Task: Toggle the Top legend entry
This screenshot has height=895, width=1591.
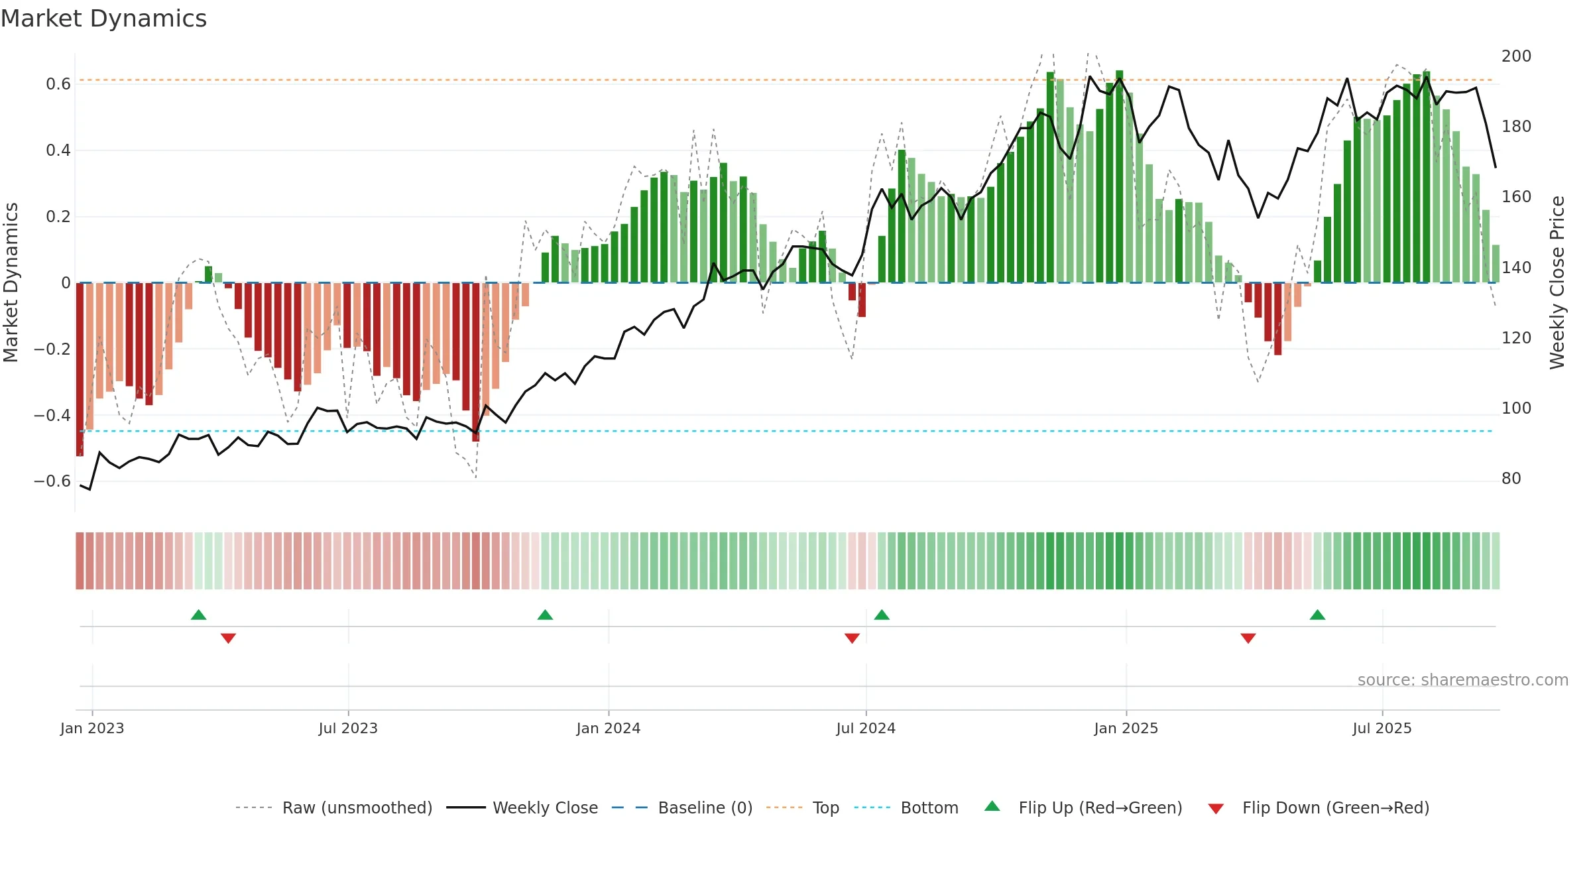Action: pos(802,807)
